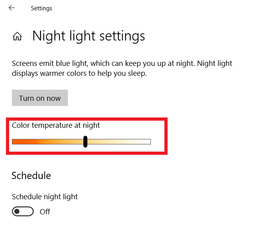The width and height of the screenshot is (274, 229).
Task: Click the black knob inside the schedule toggle
Action: pyautogui.click(x=17, y=212)
